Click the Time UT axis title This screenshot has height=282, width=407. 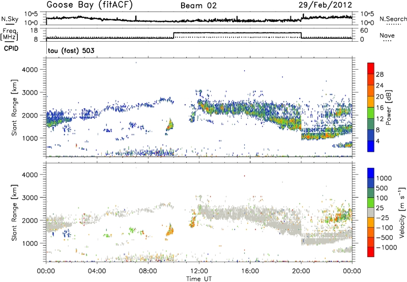coord(199,279)
